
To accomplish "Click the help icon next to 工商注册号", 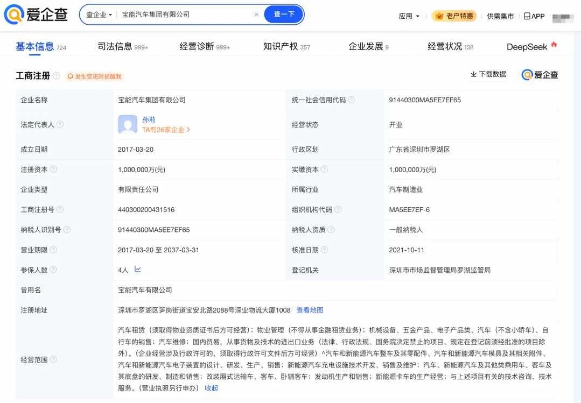I will tap(60, 209).
